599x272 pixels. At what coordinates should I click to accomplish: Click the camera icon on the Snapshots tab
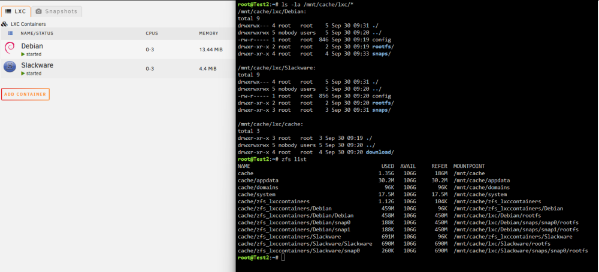coord(38,11)
